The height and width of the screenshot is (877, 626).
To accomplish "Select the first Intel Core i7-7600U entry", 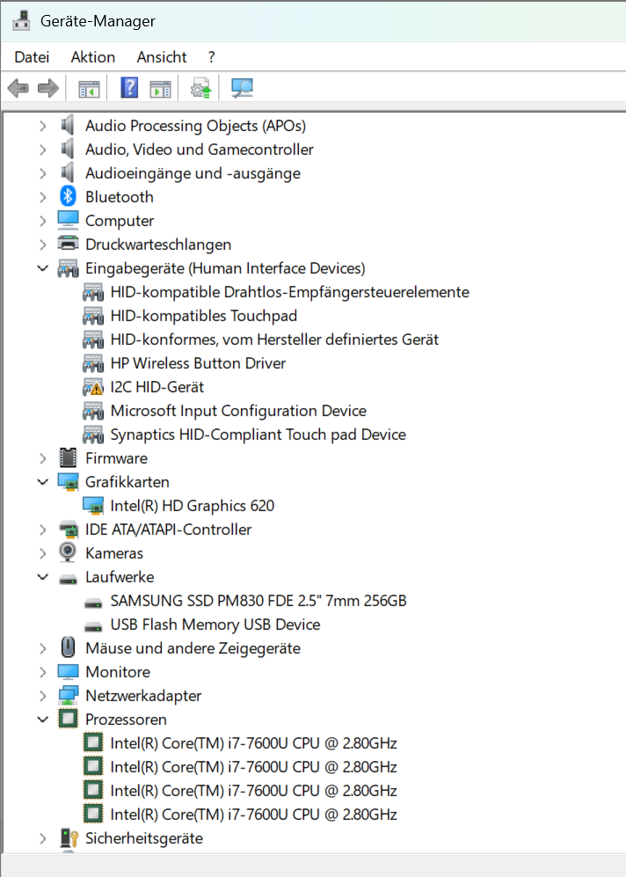I will 253,744.
